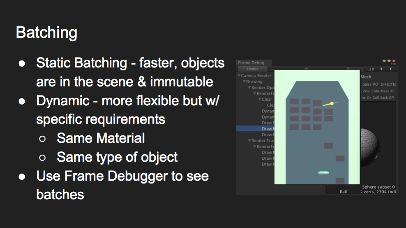Switch to the Frame Debug tab
The height and width of the screenshot is (228, 406).
251,63
